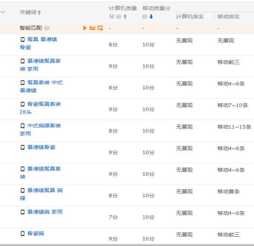Open keyword 中式碗碟套装 家用
Screen dimensions: 254x246
(40, 130)
